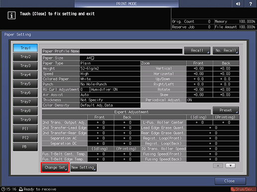This screenshot has height=192, width=257.
Task: Choose Tray6 from the tray list
Action: 25,93
